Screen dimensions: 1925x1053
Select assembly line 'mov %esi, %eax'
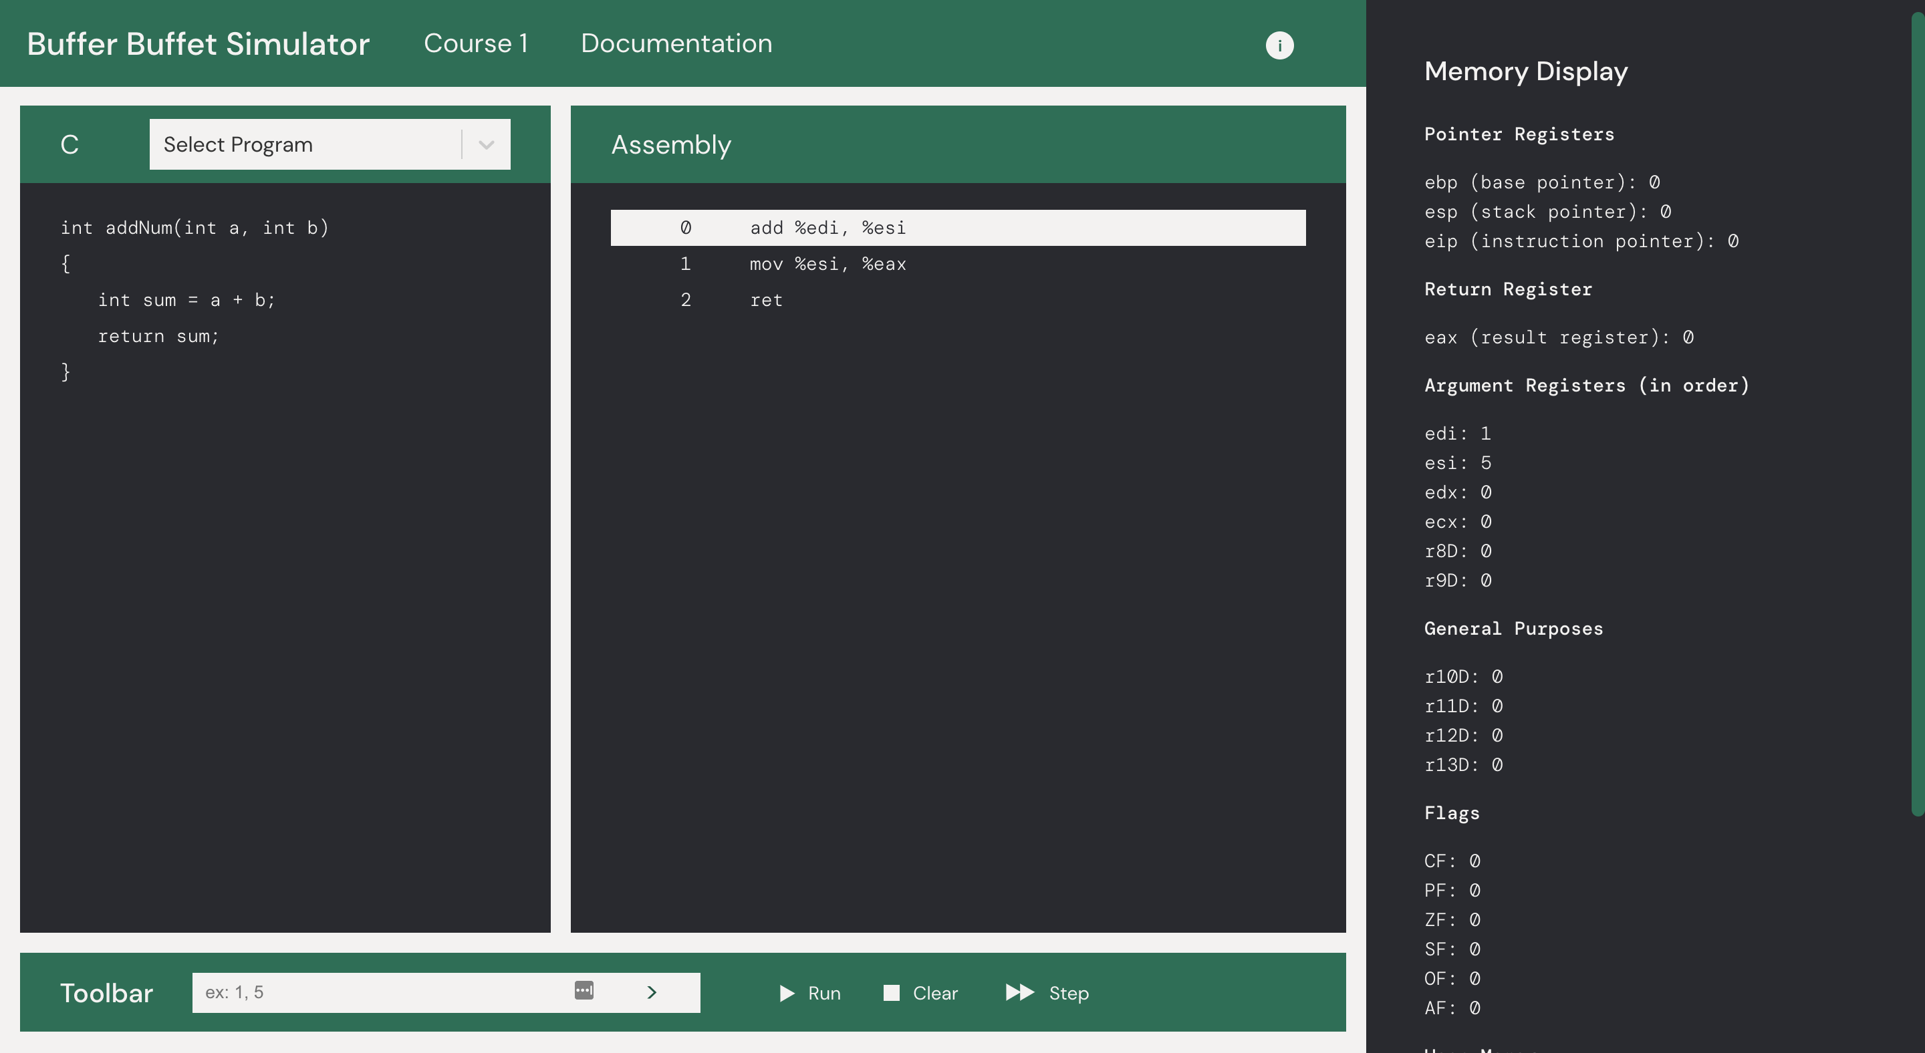pyautogui.click(x=828, y=264)
